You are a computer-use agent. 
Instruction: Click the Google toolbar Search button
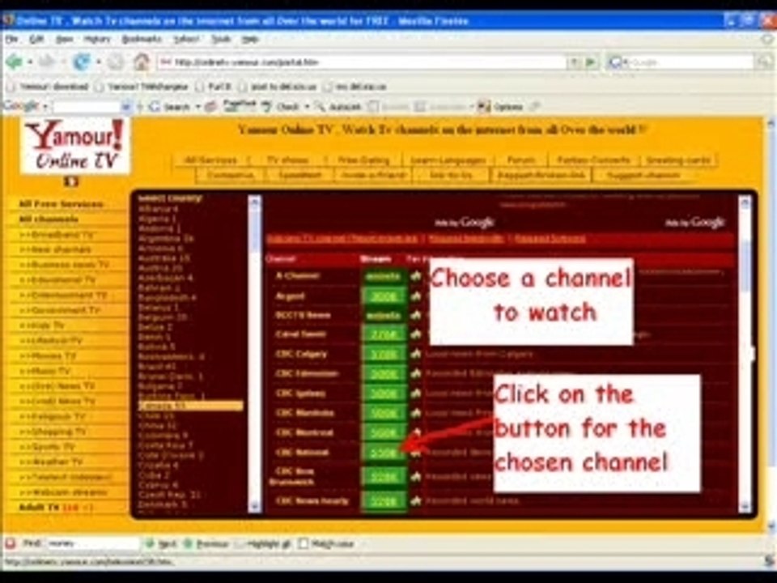point(169,106)
